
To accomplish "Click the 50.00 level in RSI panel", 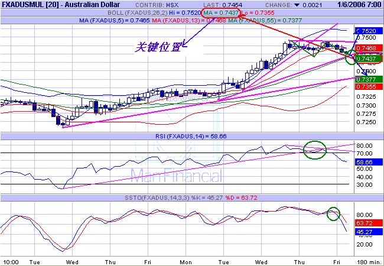I will (365, 169).
